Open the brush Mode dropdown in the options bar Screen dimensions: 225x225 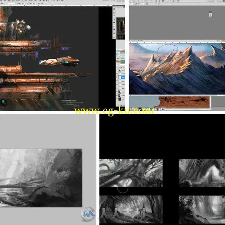click(10, 3)
